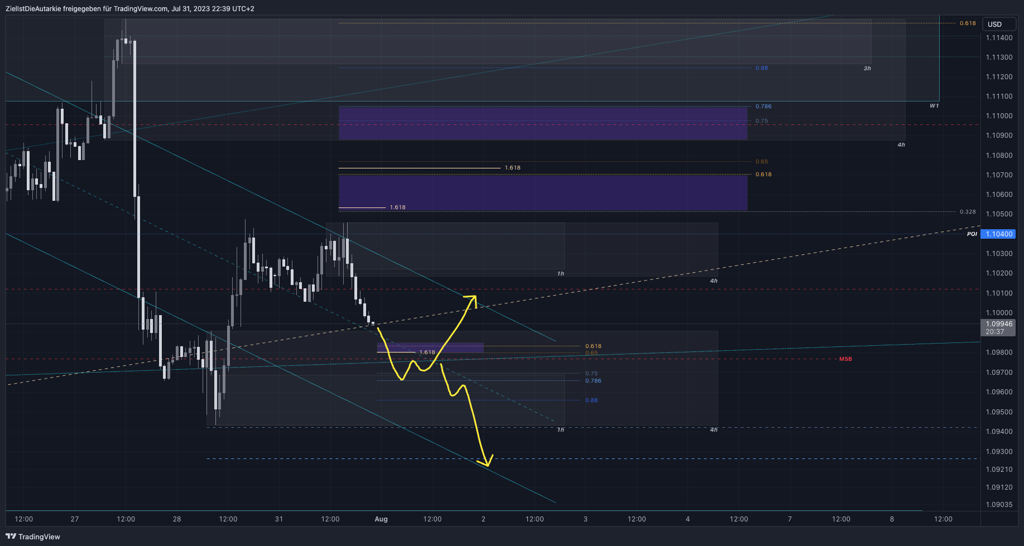Select the 1.09500 price axis label
Image resolution: width=1024 pixels, height=546 pixels.
[x=999, y=412]
